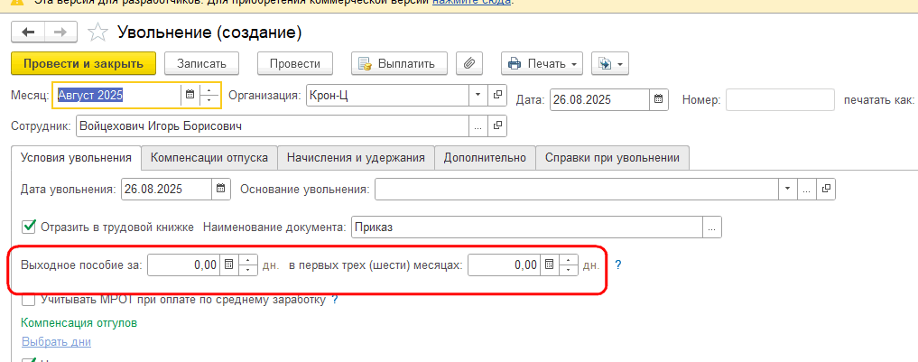The image size is (918, 362).
Task: Add the document to favorites with the star
Action: [x=97, y=32]
